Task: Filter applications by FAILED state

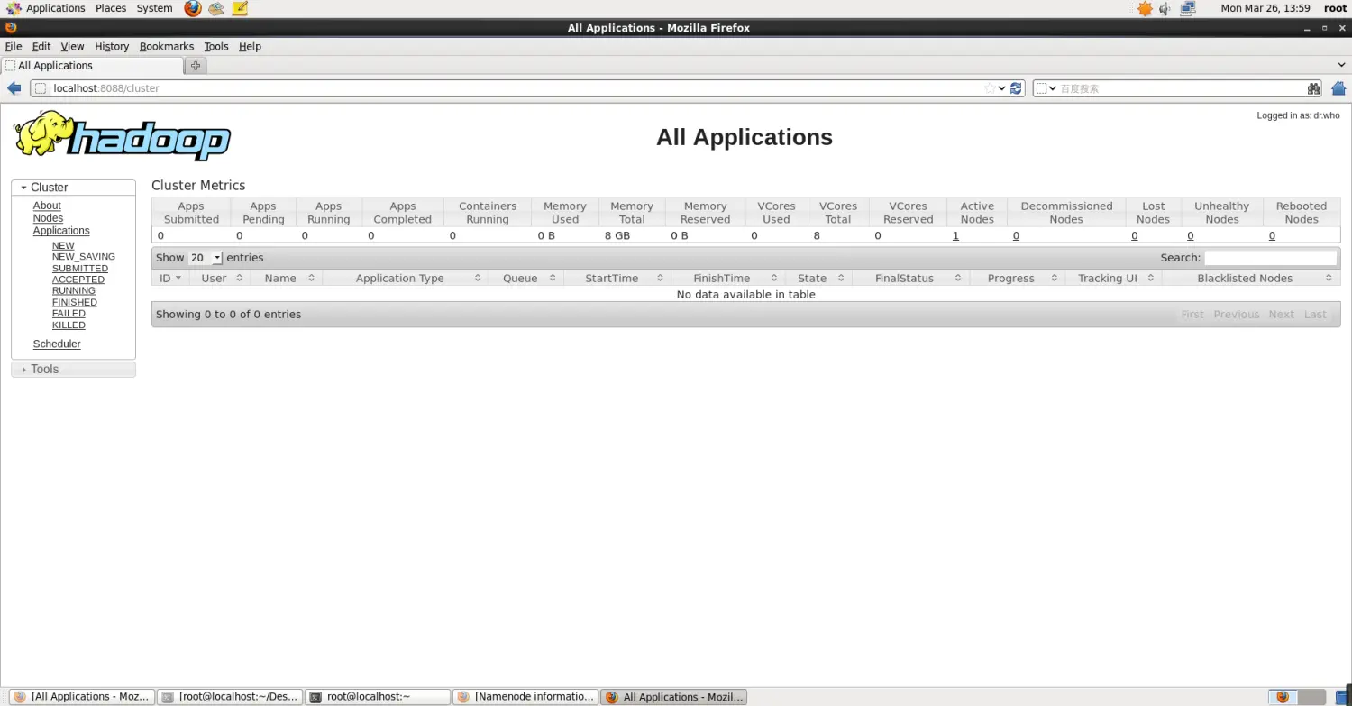Action: click(69, 314)
